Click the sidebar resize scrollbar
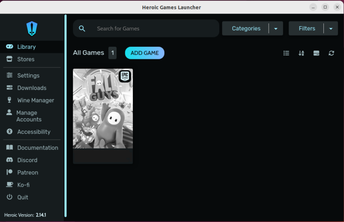Viewport: 344px width, 222px height. [x=65, y=116]
